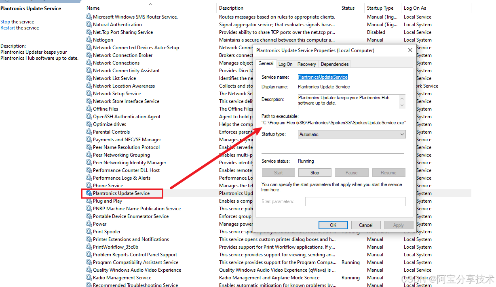This screenshot has height=287, width=496.
Task: Click gear icon beside Print Spooler
Action: point(89,232)
